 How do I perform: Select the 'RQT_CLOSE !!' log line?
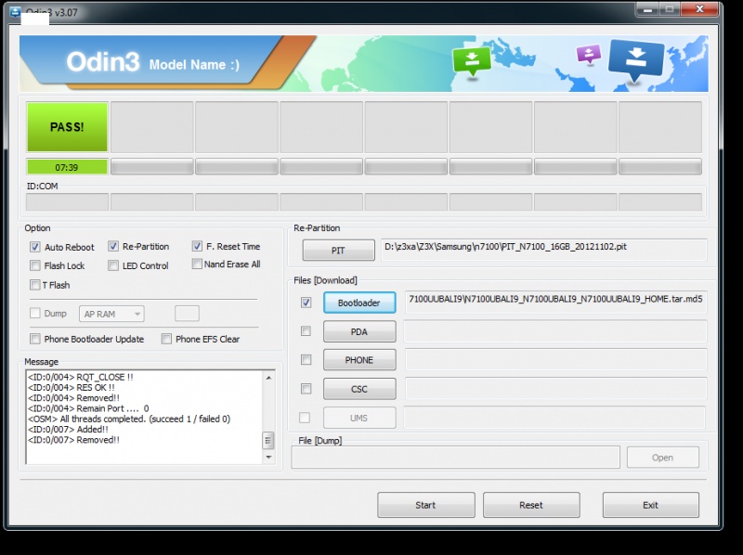point(81,378)
